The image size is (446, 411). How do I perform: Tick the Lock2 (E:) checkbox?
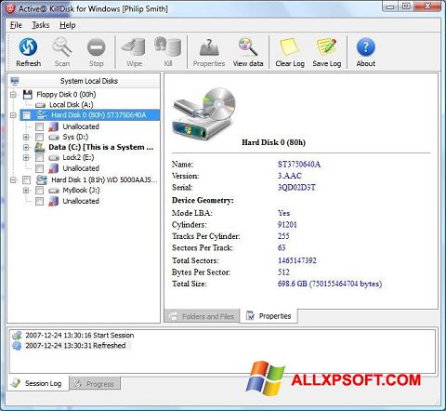pyautogui.click(x=39, y=157)
